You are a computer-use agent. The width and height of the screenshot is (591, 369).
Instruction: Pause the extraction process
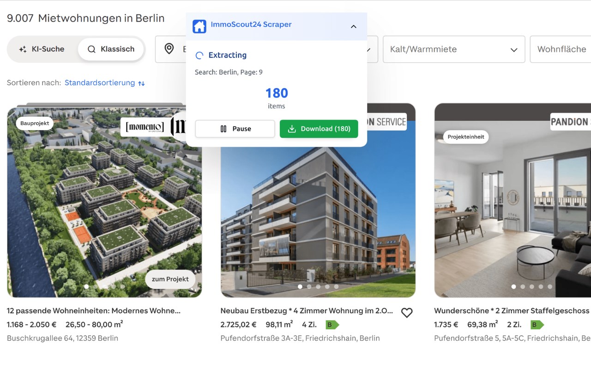point(235,129)
